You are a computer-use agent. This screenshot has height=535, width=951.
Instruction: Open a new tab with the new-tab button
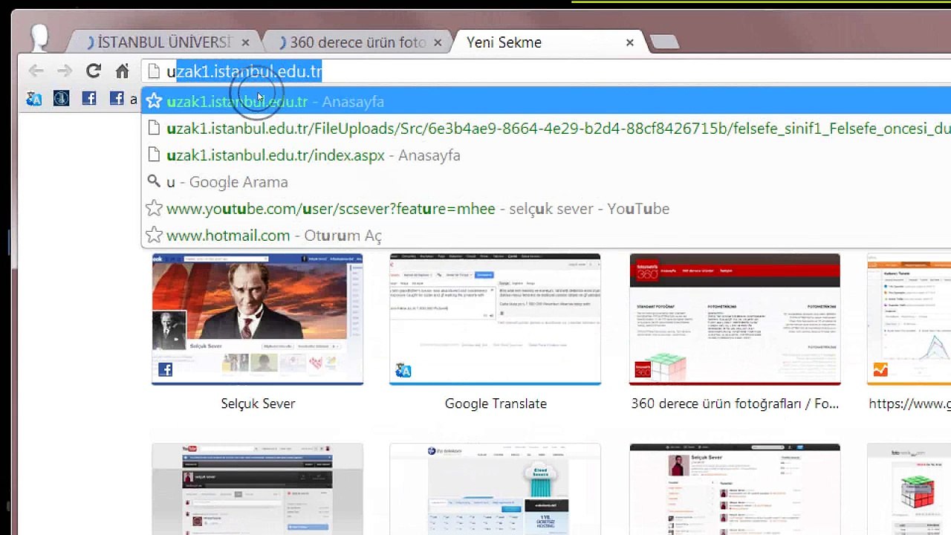tap(663, 42)
